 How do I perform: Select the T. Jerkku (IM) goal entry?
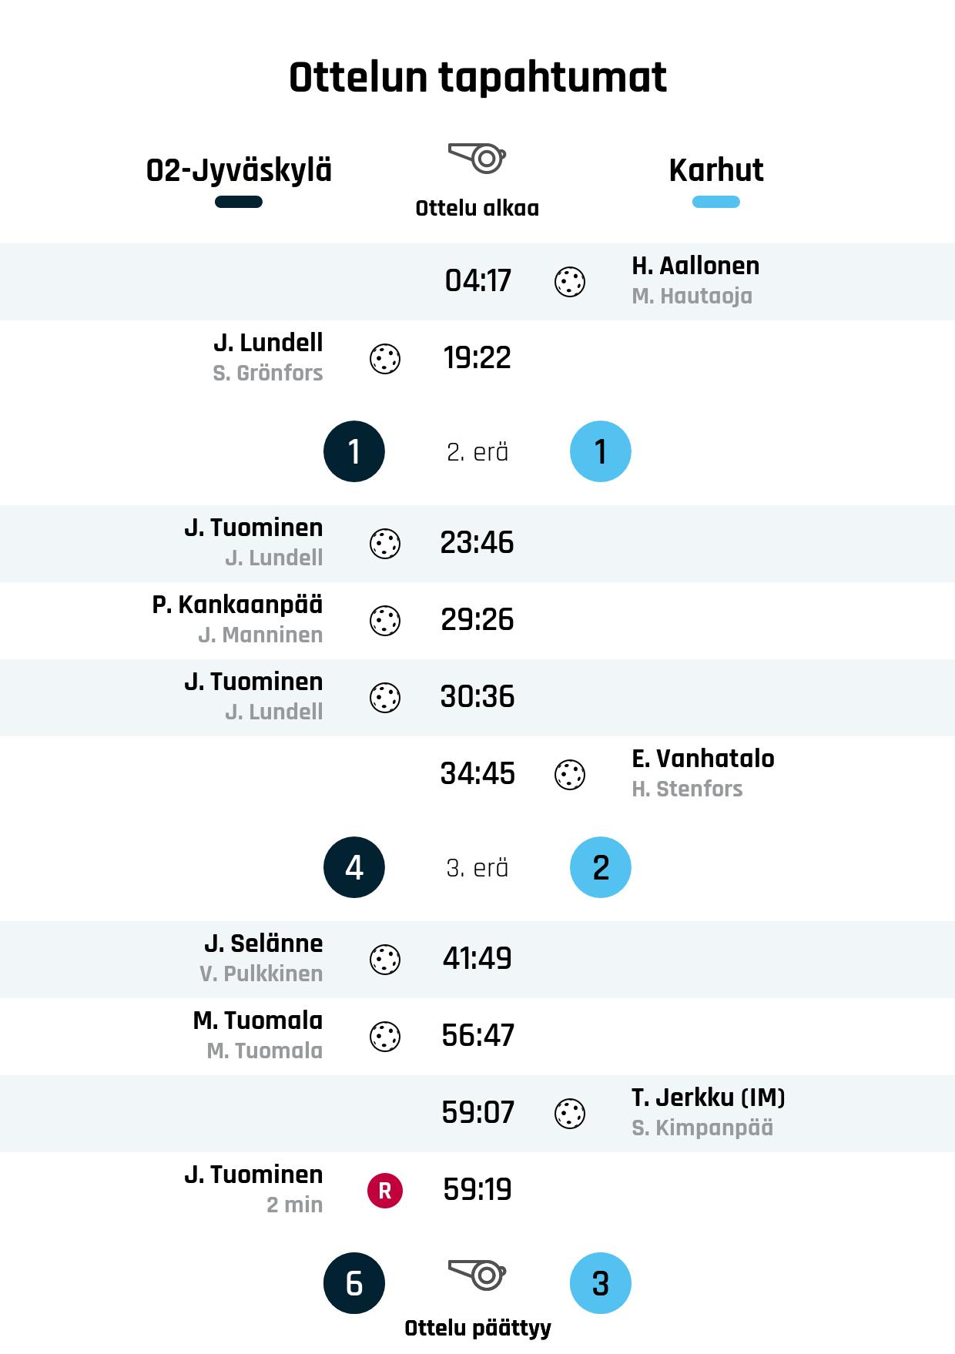coord(708,1098)
